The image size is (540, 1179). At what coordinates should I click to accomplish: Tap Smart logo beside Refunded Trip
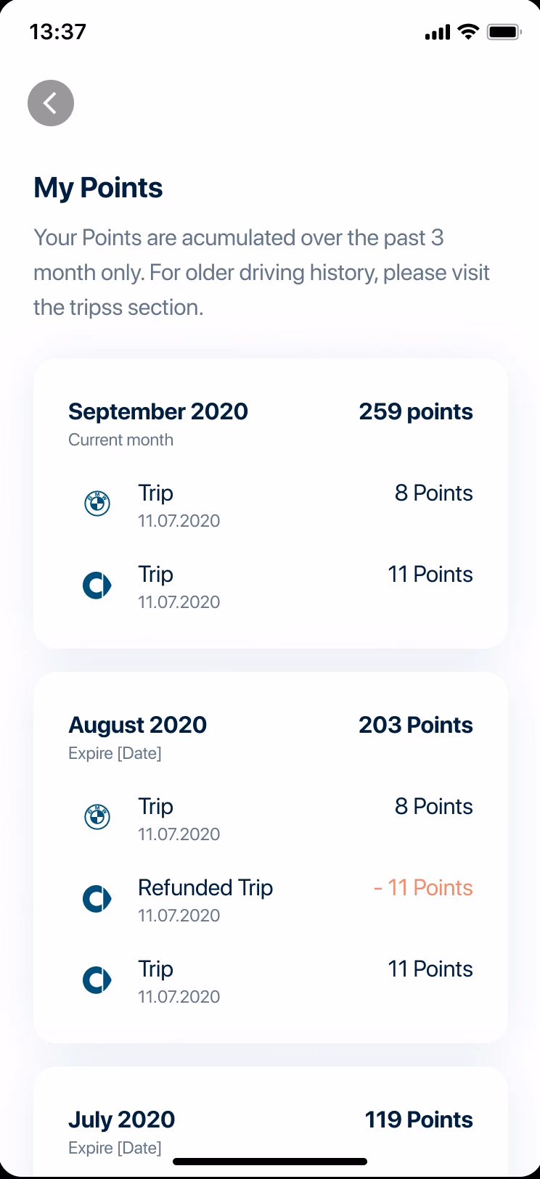97,899
